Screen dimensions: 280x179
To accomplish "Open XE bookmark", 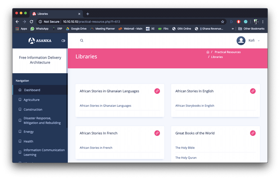I will [x=150, y=28].
